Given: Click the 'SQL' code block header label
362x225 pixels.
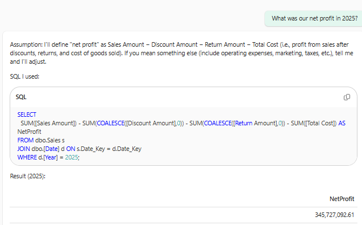Looking at the screenshot, I should click(x=21, y=97).
